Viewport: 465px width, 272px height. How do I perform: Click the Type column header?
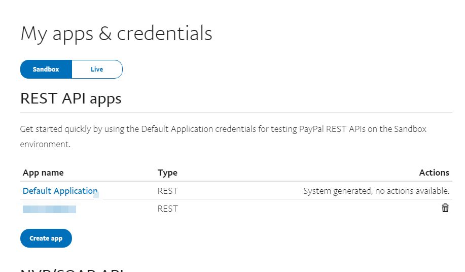[167, 173]
